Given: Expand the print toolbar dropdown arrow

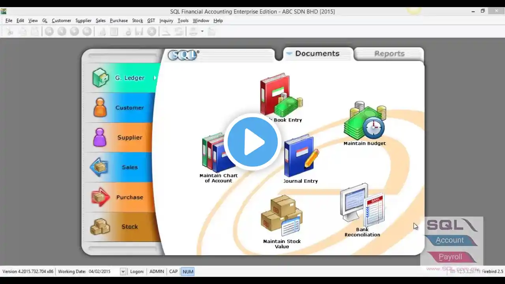Looking at the screenshot, I should [202, 32].
